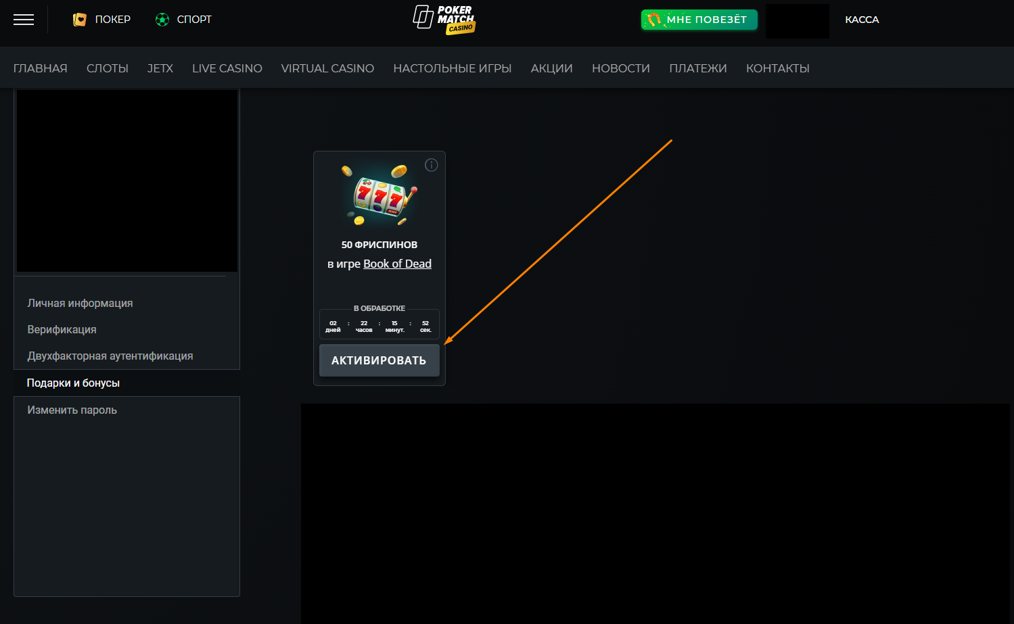The image size is (1014, 624).
Task: Click the 52 сек countdown value
Action: 425,327
